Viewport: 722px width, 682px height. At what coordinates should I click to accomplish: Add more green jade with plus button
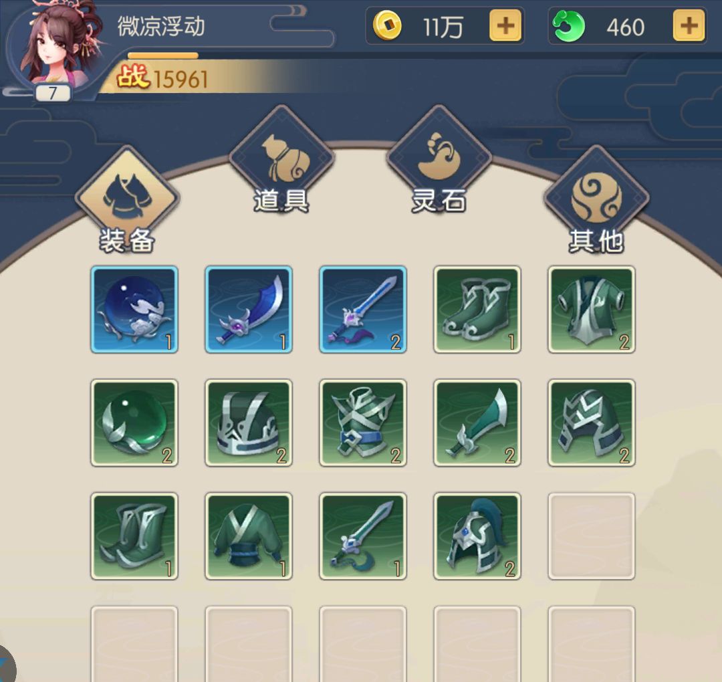(x=689, y=26)
